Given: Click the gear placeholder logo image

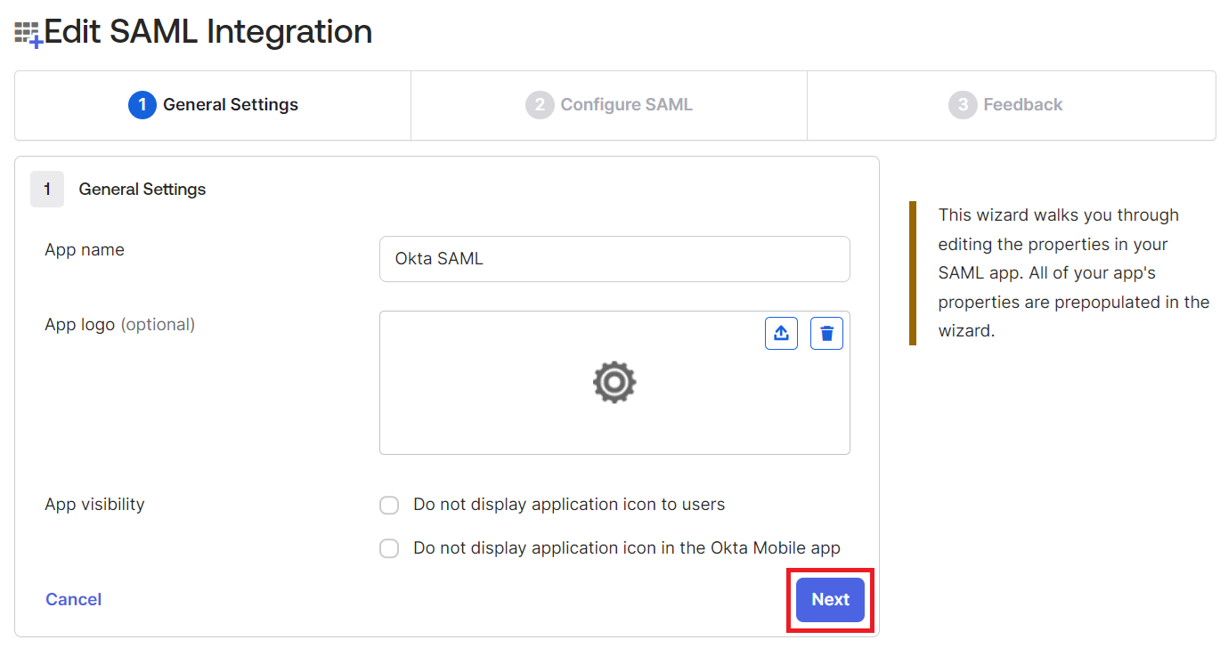Looking at the screenshot, I should point(614,383).
